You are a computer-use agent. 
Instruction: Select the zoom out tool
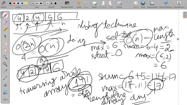coord(5,64)
